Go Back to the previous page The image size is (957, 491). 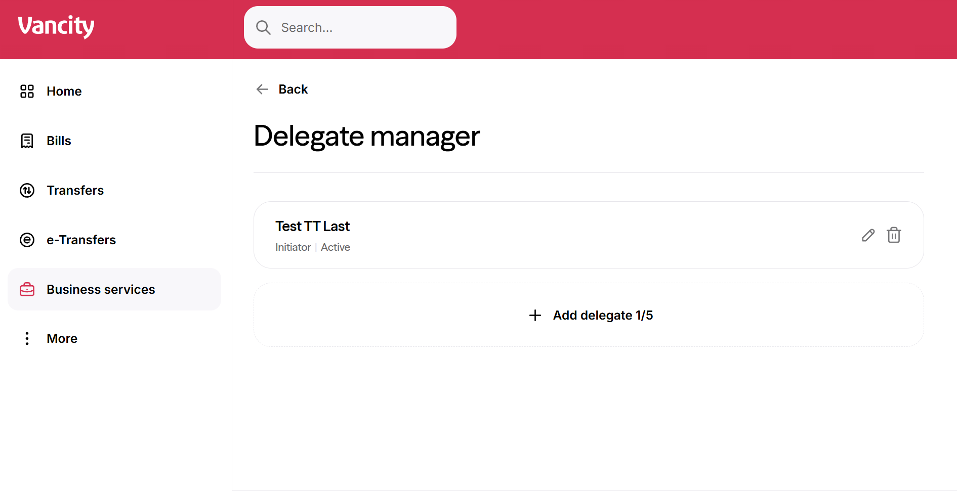[293, 90]
